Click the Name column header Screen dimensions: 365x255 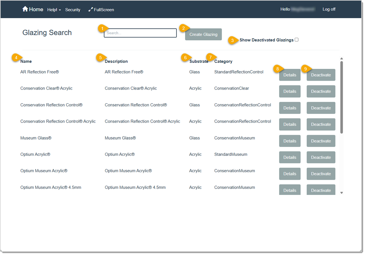(26, 61)
